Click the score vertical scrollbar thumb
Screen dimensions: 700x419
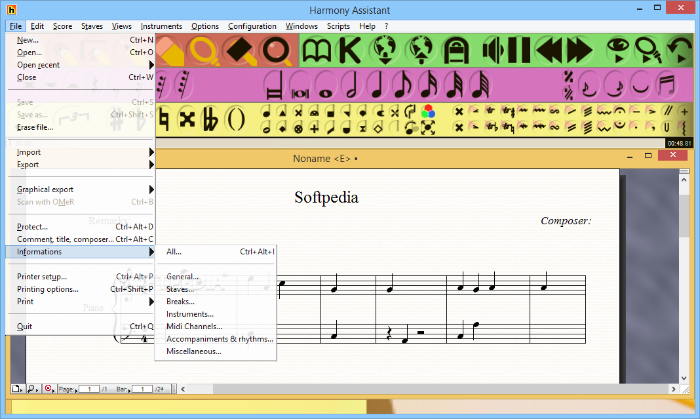(684, 215)
